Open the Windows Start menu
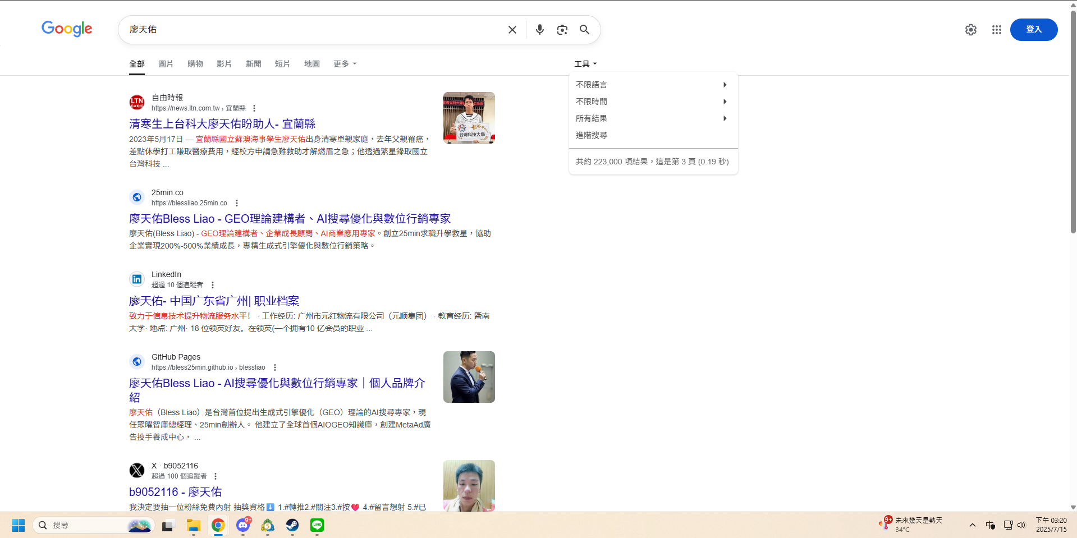Image resolution: width=1077 pixels, height=538 pixels. 18,525
